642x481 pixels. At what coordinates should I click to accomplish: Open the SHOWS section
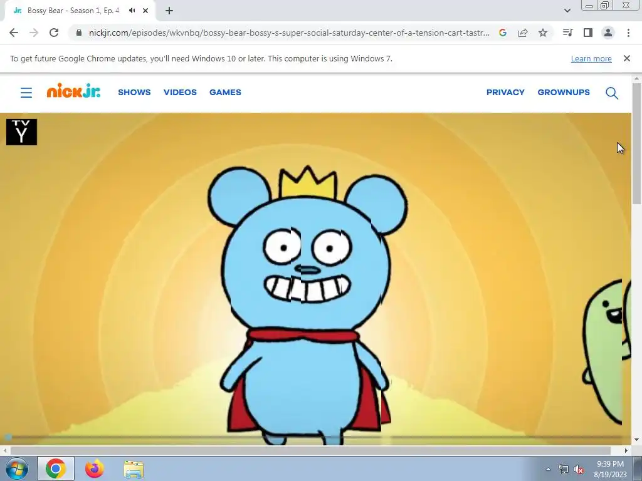click(x=134, y=93)
